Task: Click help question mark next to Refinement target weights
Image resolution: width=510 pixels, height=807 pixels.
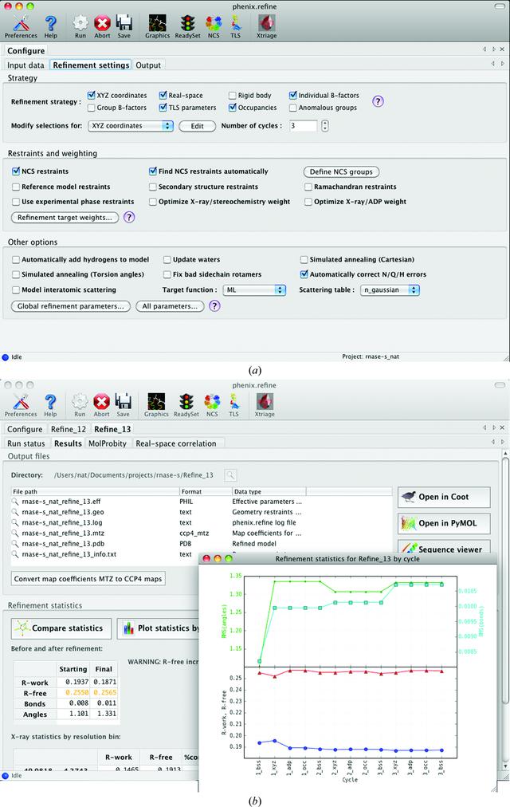Action: [x=130, y=217]
